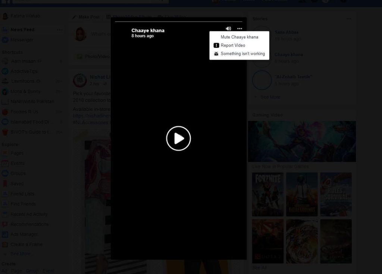The image size is (382, 274).
Task: Open Saved items in the sidebar
Action: point(5,183)
